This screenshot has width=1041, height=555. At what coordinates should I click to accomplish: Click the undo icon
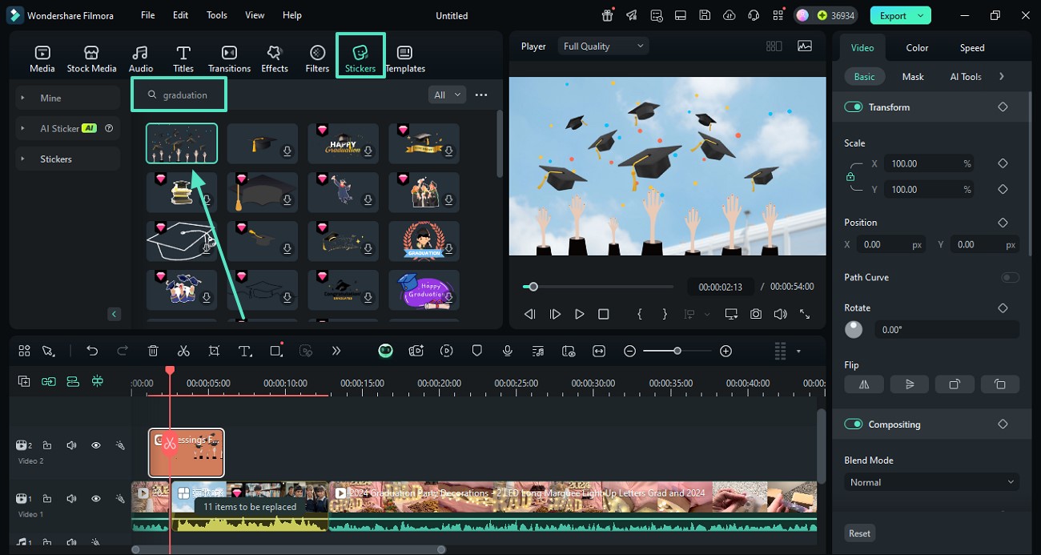[x=92, y=351]
